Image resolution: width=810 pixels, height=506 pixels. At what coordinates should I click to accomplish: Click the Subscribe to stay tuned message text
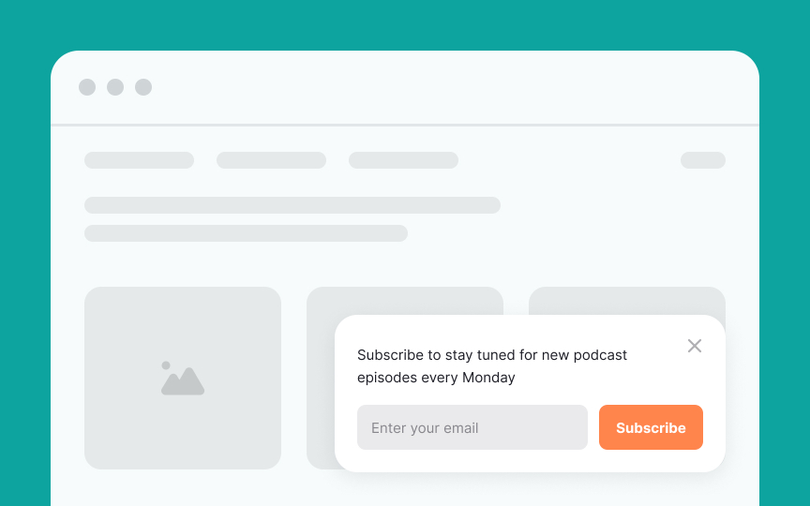click(492, 366)
